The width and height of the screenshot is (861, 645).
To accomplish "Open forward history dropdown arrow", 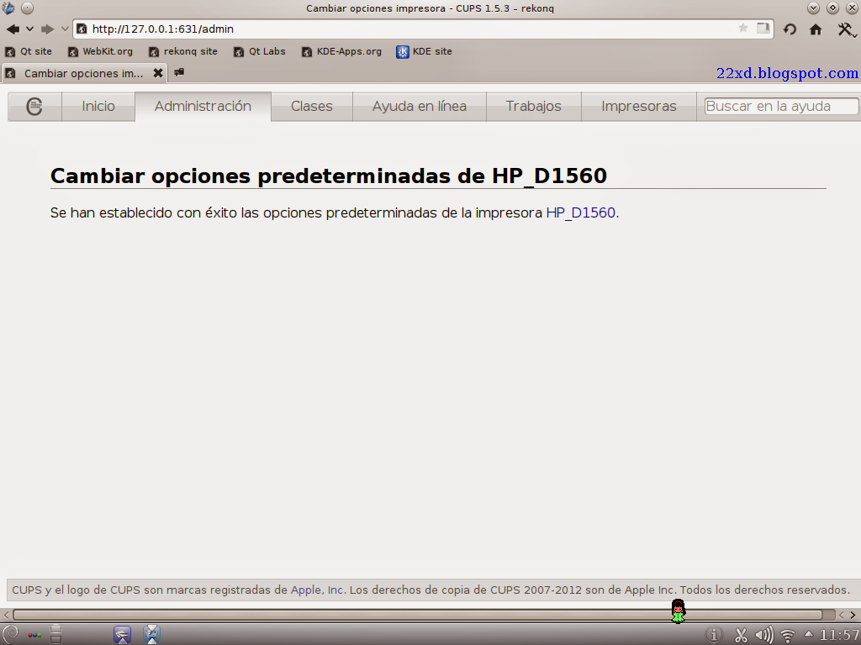I will click(x=65, y=29).
